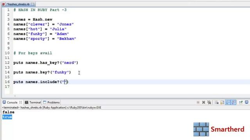This screenshot has height=140, width=250.
Task: Open the Display Selected Console button
Action: pos(246,102)
